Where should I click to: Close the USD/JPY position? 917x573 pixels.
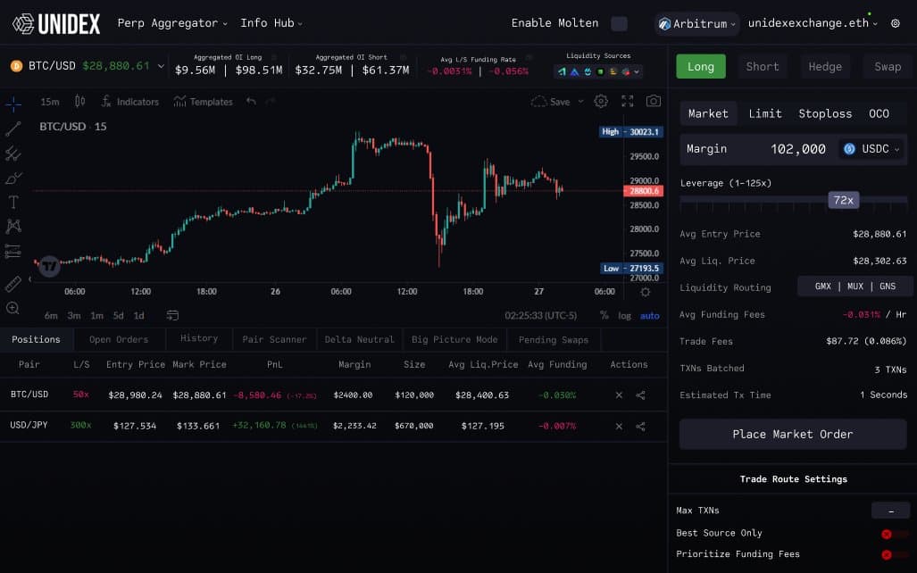point(619,427)
